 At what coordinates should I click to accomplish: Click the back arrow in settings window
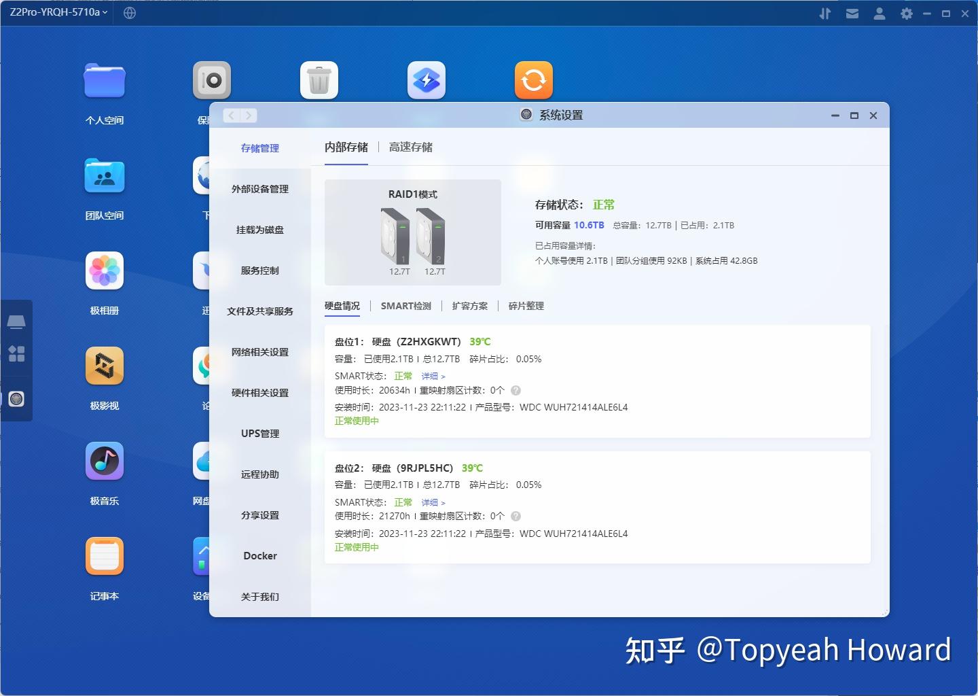click(232, 116)
